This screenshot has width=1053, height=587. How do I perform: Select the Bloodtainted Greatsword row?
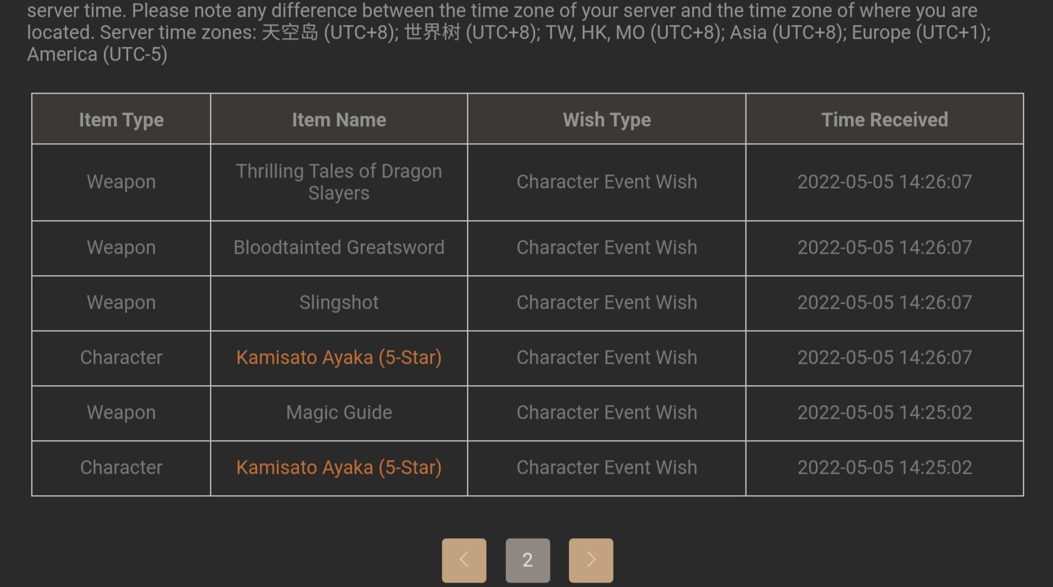[x=338, y=248]
